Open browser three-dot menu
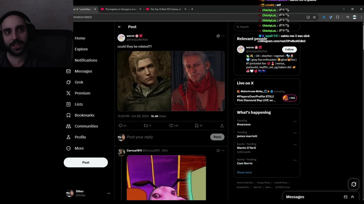364x204 pixels. (361, 17)
